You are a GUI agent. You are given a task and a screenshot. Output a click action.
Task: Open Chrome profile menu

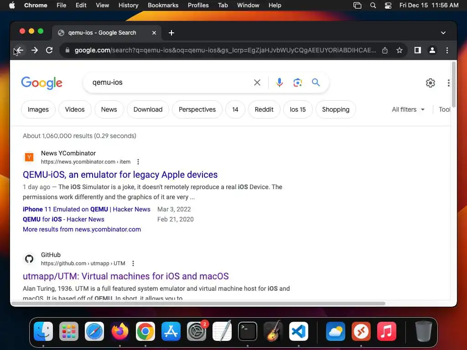pos(432,50)
